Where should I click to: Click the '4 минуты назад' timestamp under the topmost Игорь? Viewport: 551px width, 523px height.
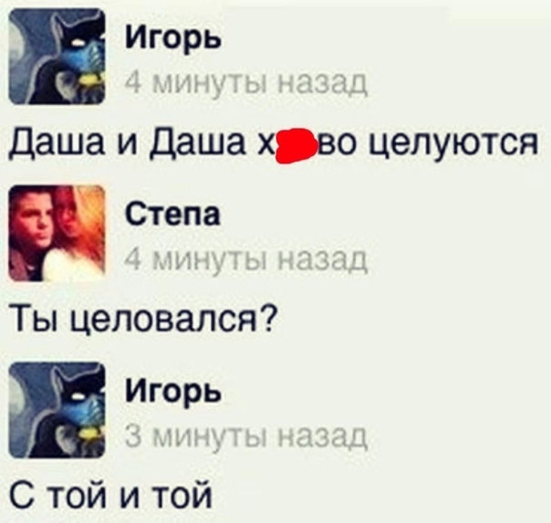pyautogui.click(x=246, y=83)
